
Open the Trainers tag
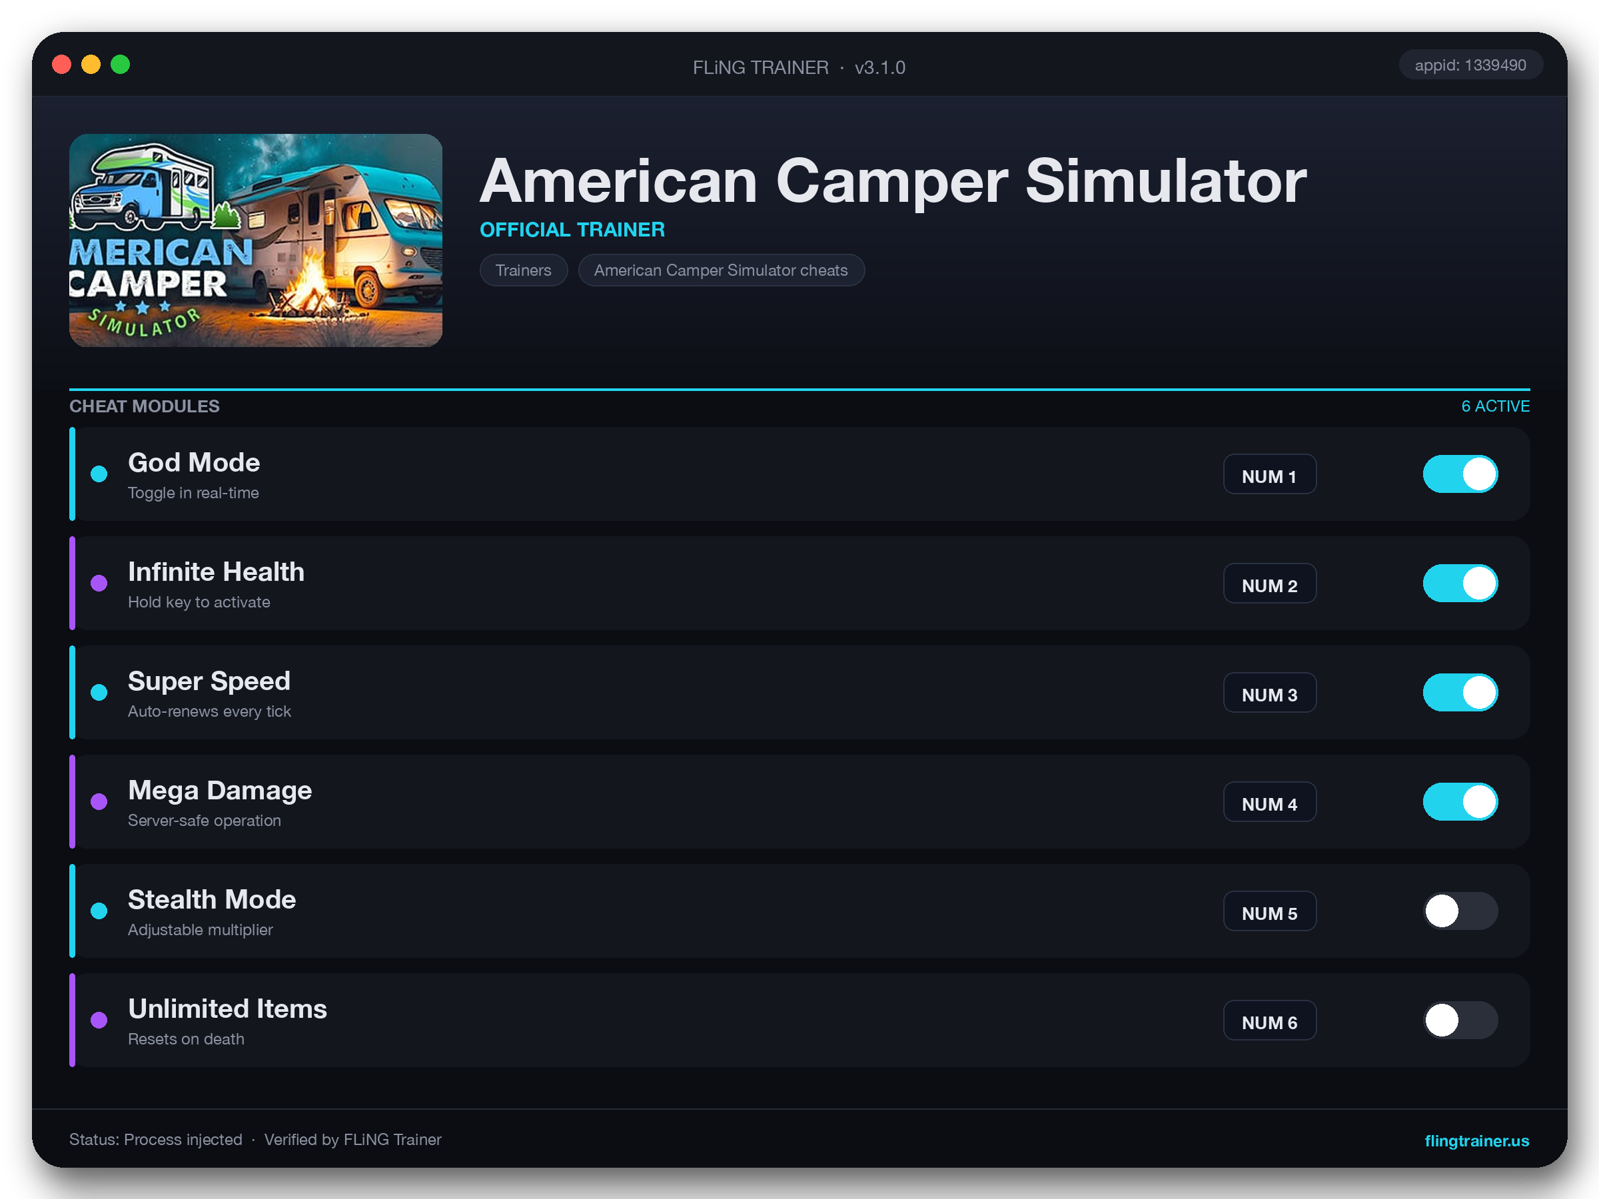[x=524, y=270]
